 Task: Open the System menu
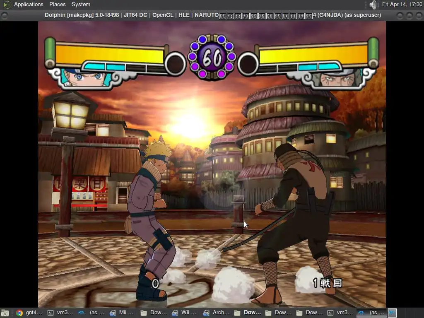tap(81, 4)
